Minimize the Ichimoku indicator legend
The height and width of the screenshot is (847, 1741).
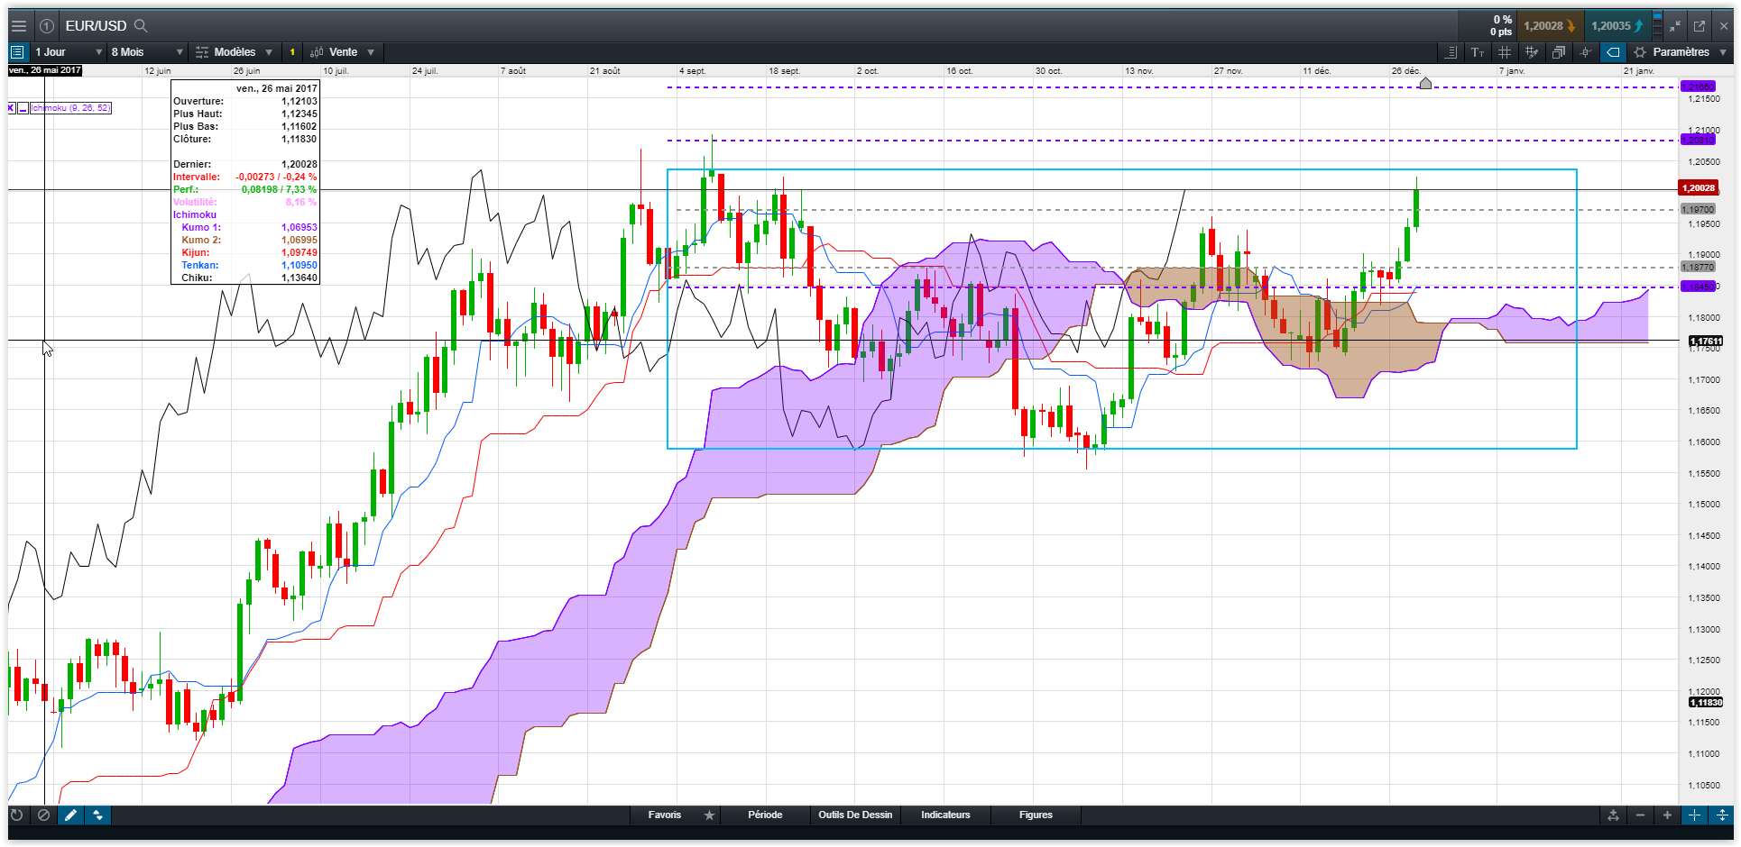click(23, 108)
